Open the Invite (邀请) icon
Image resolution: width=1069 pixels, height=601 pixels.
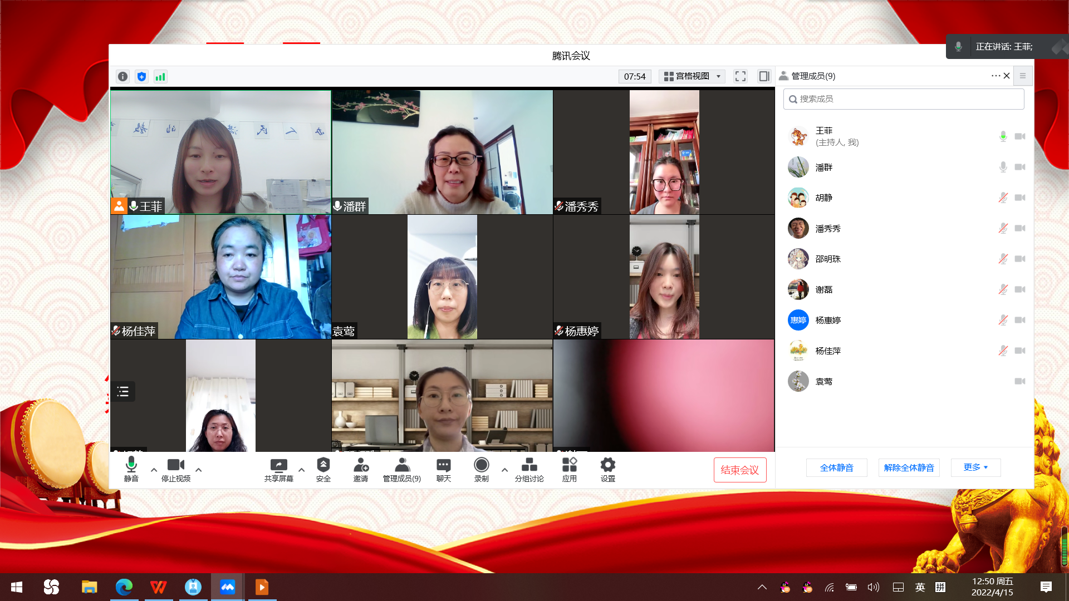click(x=361, y=470)
